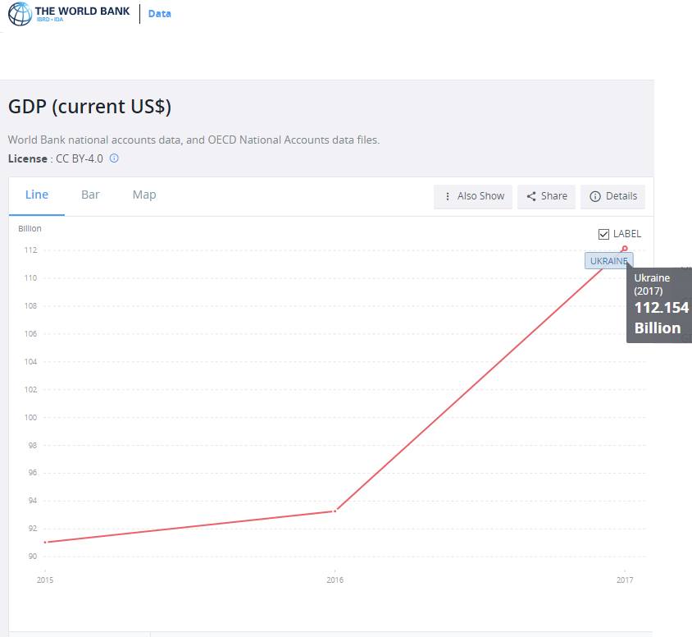Screen dimensions: 692x637
Task: Click the share icon
Action: point(531,196)
